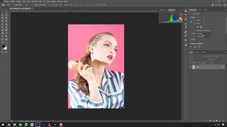Select the Zoom tool in toolbox
The height and width of the screenshot is (127, 227).
pos(2,42)
